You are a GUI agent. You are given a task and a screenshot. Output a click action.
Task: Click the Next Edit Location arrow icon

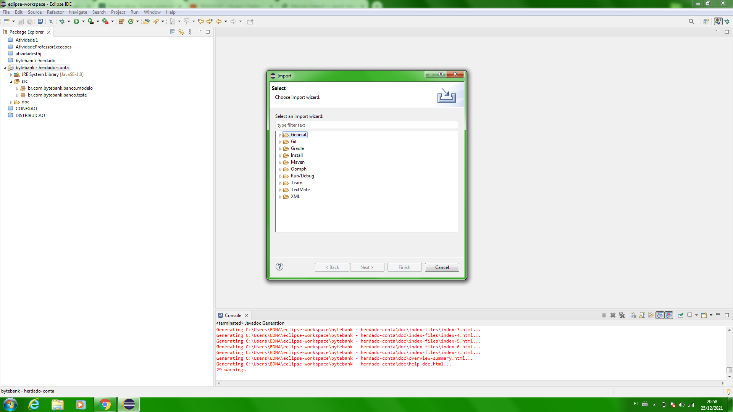tap(210, 21)
